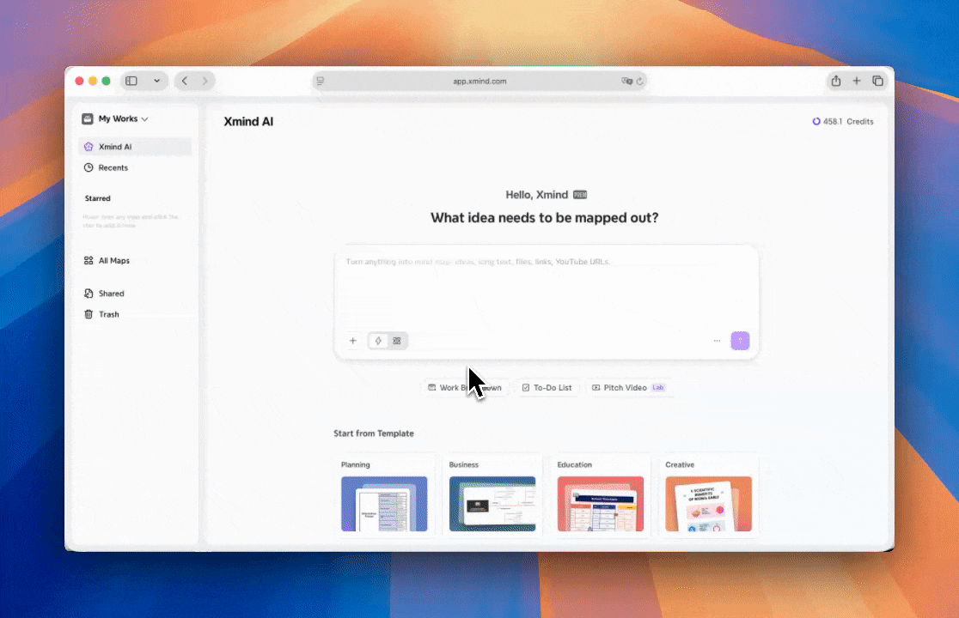959x618 pixels.
Task: Click the premium badge next to Hello, Xmind
Action: 580,195
